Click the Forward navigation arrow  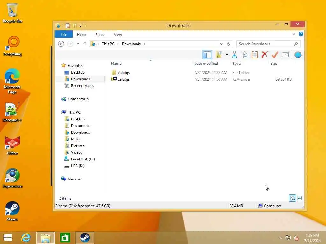point(70,44)
